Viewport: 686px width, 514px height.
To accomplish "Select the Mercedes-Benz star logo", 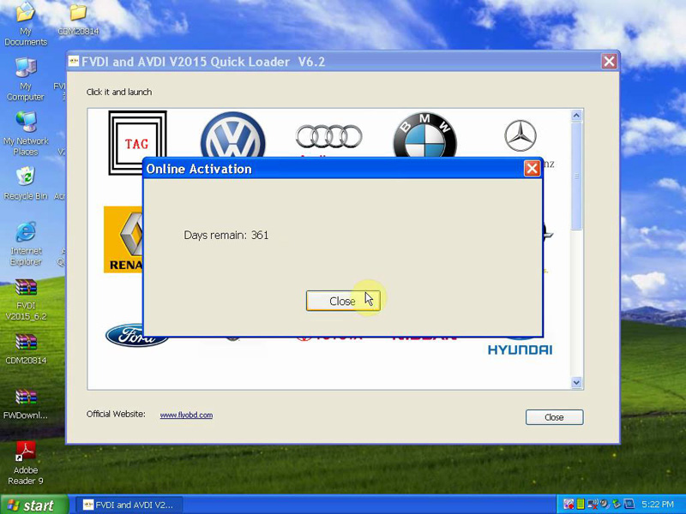I will click(520, 136).
